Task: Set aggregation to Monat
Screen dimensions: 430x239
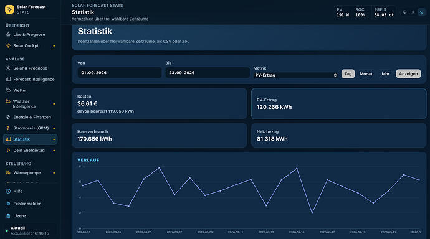Action: click(x=366, y=74)
